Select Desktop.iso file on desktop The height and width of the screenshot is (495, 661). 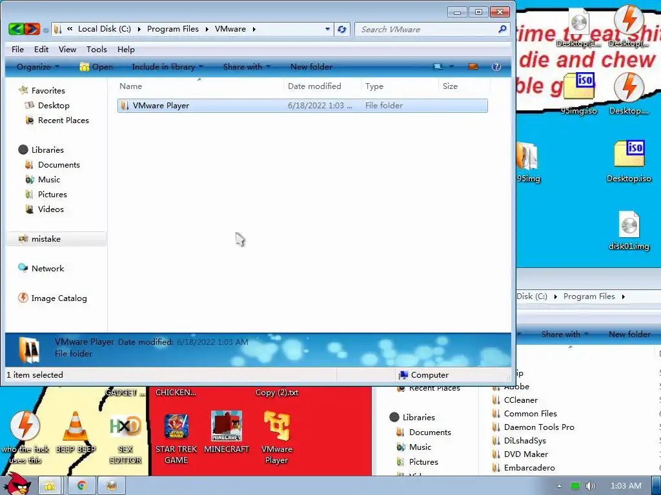[x=629, y=162]
